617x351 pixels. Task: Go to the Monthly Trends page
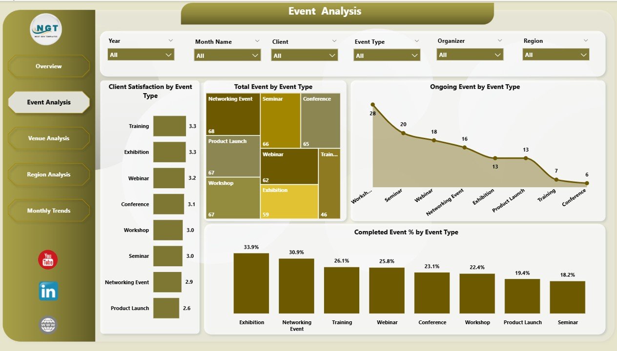pyautogui.click(x=48, y=210)
